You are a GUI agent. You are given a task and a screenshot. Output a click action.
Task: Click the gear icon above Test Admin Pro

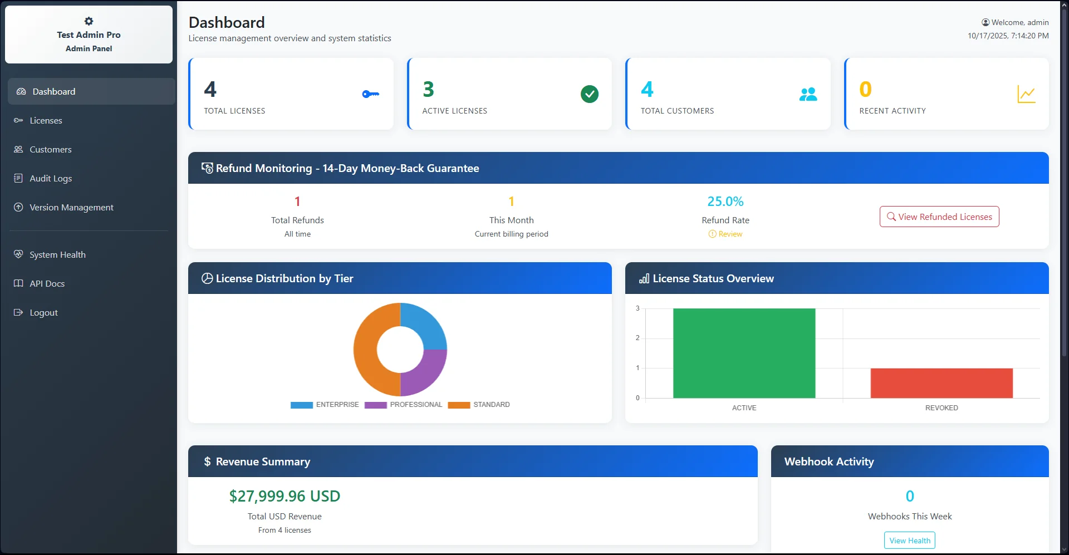point(89,21)
